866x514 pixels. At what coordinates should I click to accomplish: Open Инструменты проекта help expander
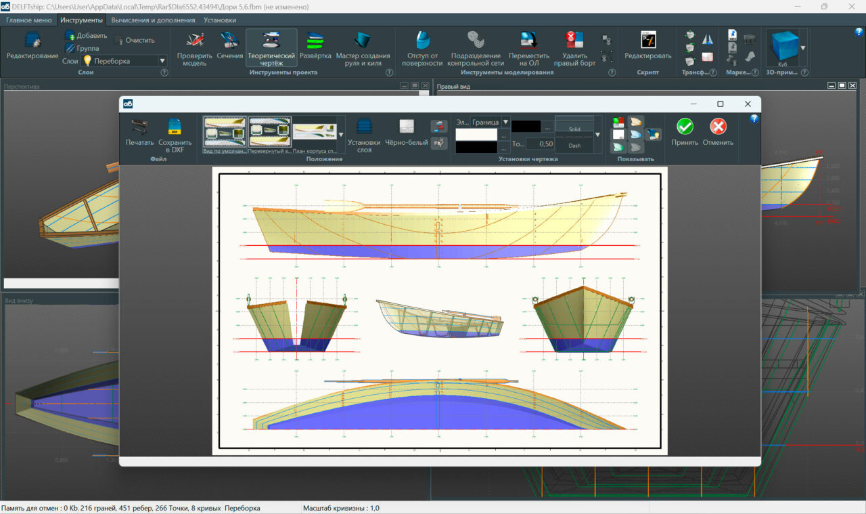tap(390, 72)
